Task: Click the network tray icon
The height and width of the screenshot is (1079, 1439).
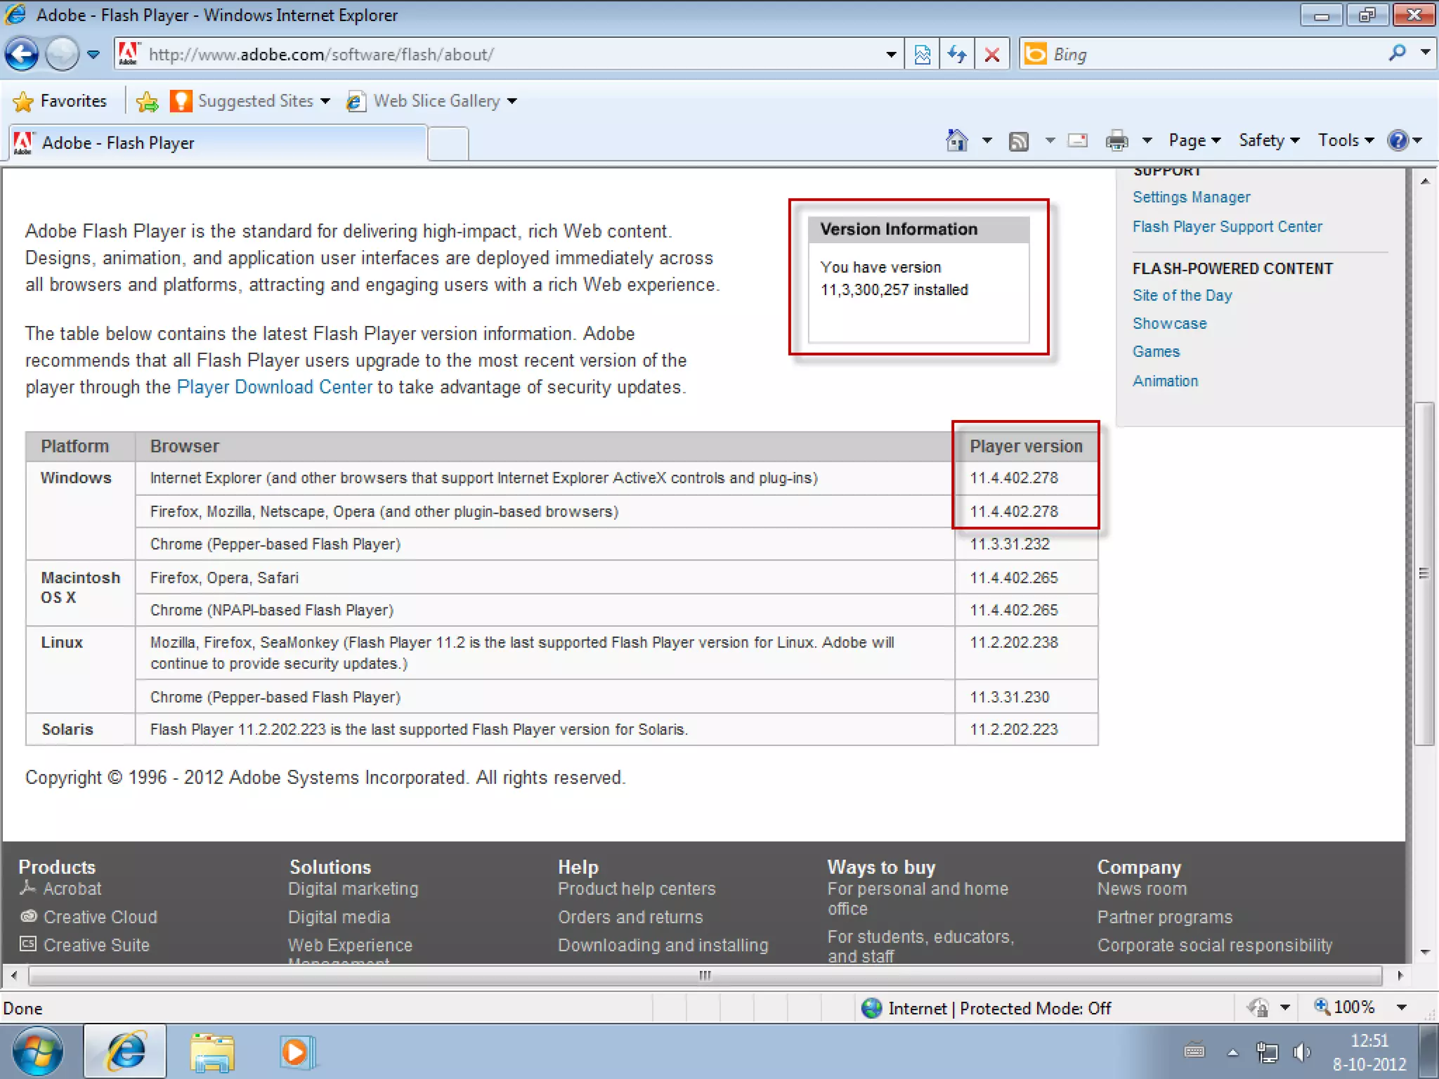Action: coord(1268,1052)
